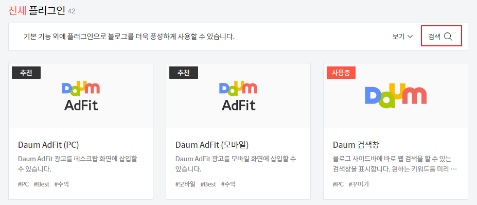The width and height of the screenshot is (477, 205).
Task: Select the Daum AdFit (PC) title
Action: 48,145
